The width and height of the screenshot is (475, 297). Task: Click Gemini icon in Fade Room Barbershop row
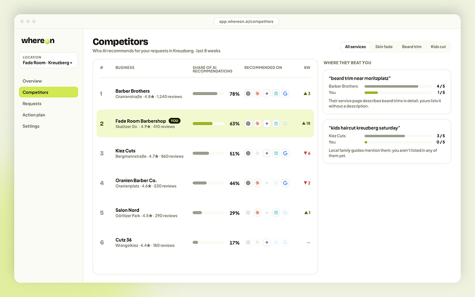(267, 124)
